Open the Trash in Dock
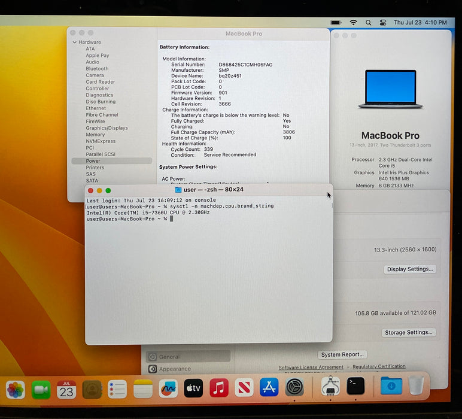The width and height of the screenshot is (462, 419). pos(416,385)
